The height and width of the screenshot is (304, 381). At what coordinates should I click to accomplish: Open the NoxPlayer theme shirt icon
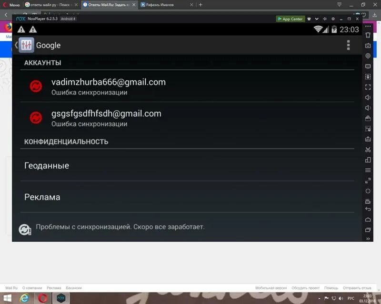309,19
